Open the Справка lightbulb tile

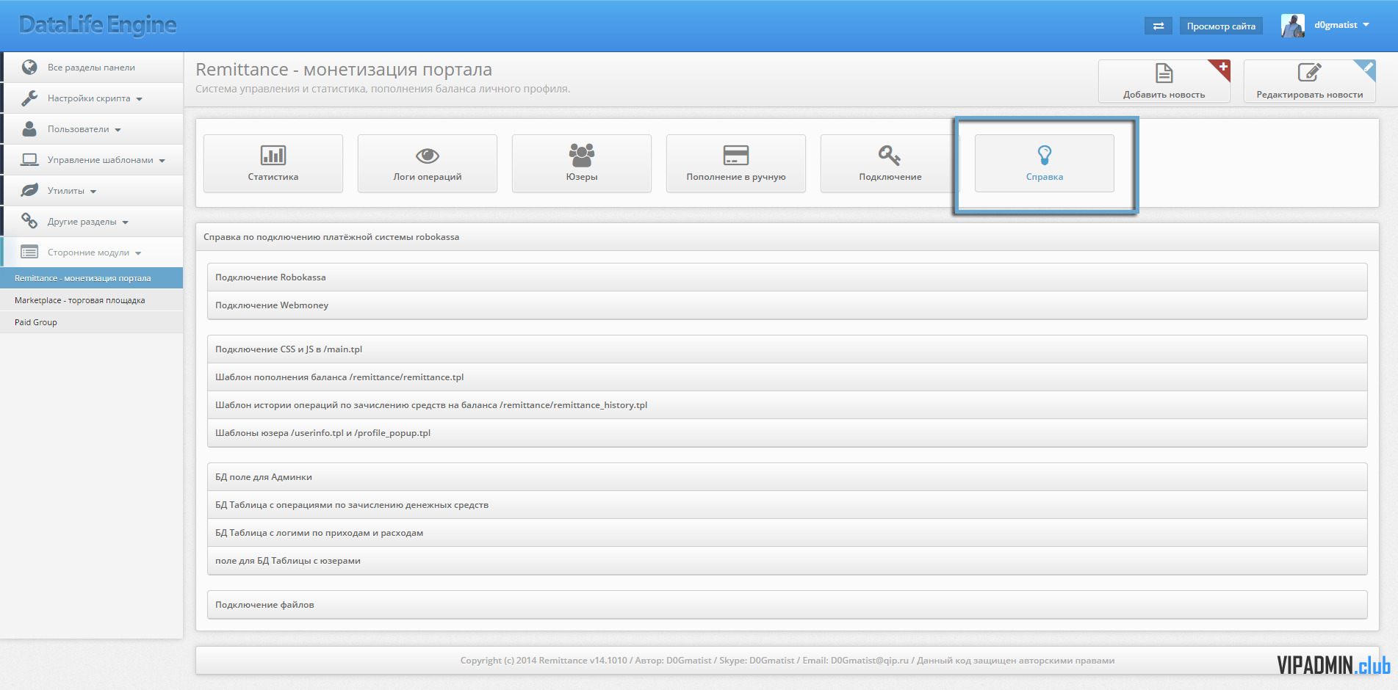[1045, 163]
